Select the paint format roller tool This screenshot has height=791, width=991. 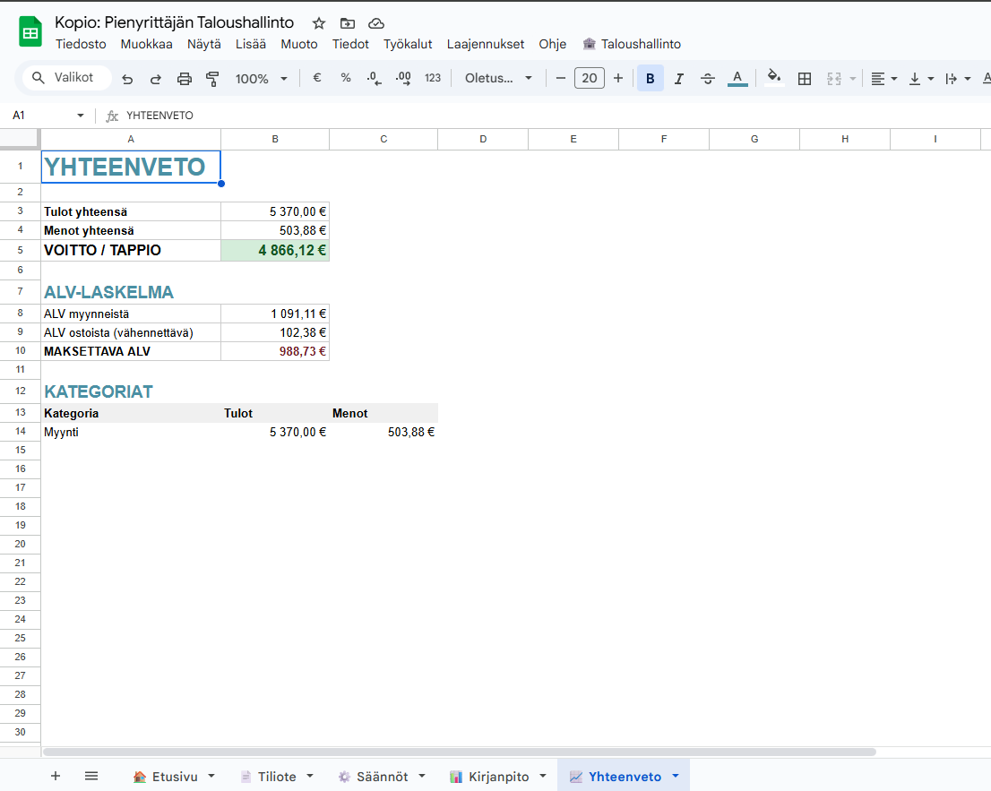[x=212, y=79]
